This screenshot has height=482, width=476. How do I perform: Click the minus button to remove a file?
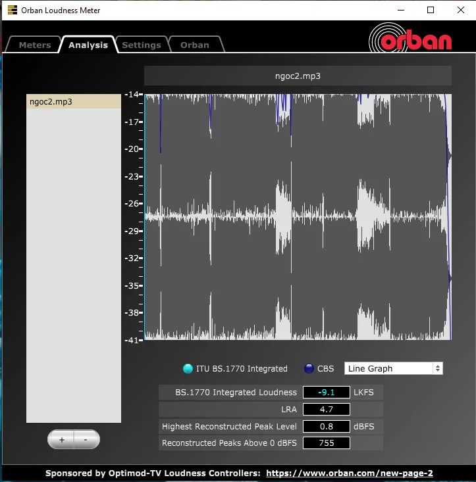[x=87, y=439]
